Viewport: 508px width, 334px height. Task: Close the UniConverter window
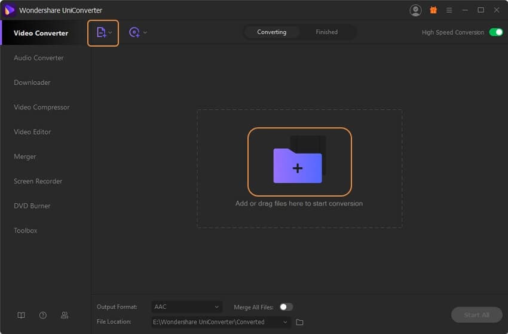496,10
